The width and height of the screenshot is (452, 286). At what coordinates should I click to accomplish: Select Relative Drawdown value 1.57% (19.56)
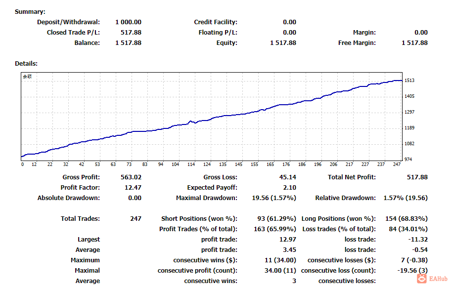pyautogui.click(x=406, y=198)
